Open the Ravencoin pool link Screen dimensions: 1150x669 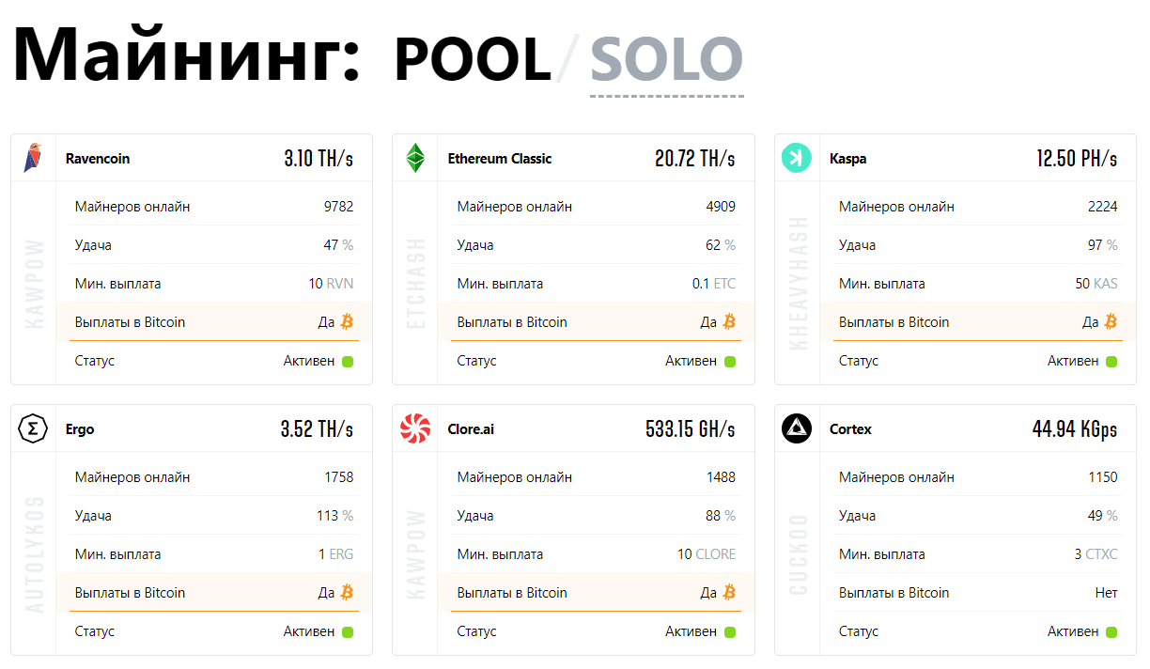coord(98,159)
